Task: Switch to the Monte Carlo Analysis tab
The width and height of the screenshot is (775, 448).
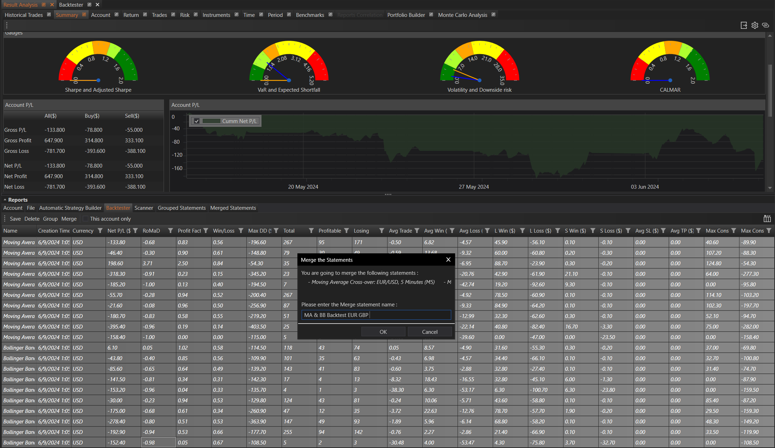Action: pyautogui.click(x=462, y=15)
